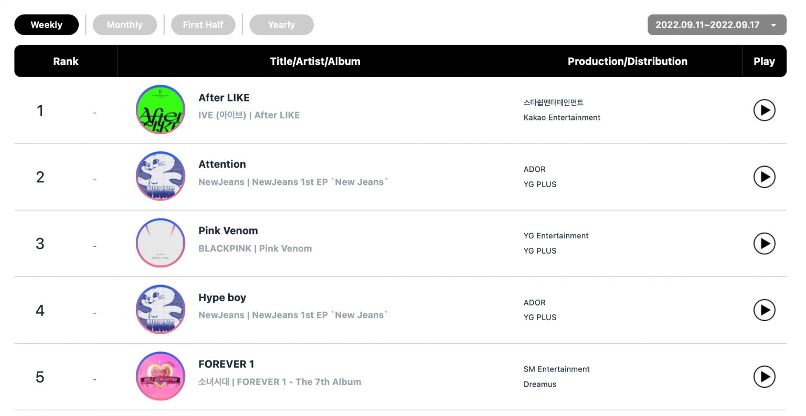The height and width of the screenshot is (416, 806).
Task: Switch to the First Half chart
Action: 203,24
